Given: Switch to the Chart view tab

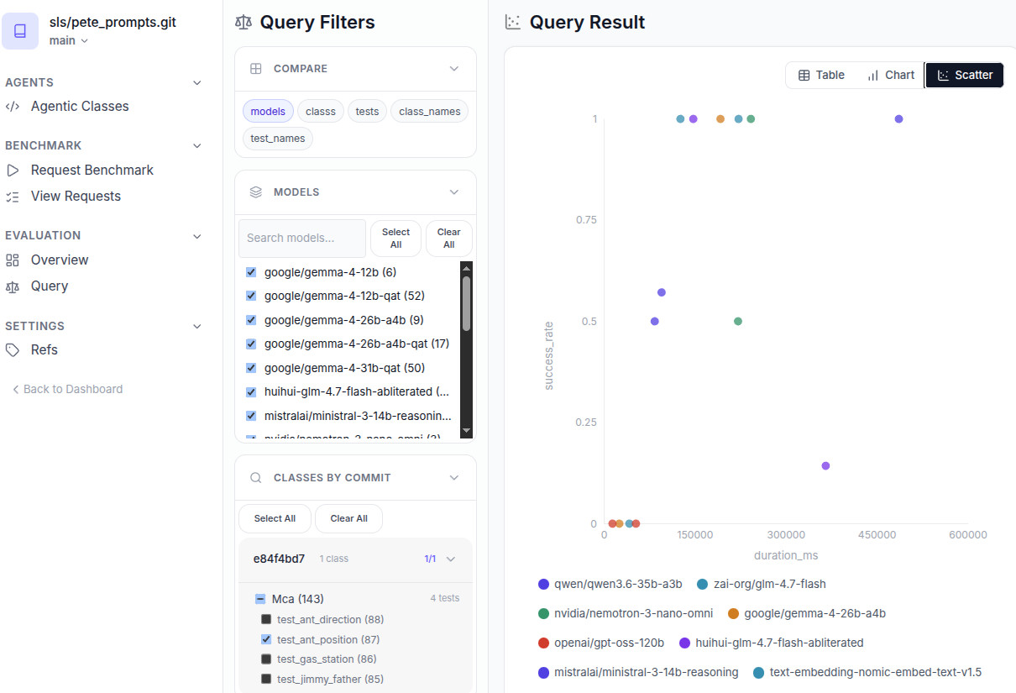Looking at the screenshot, I should pyautogui.click(x=891, y=75).
